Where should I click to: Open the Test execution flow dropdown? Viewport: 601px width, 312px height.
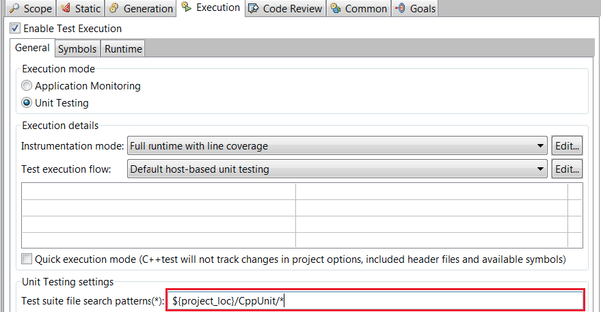(x=337, y=169)
